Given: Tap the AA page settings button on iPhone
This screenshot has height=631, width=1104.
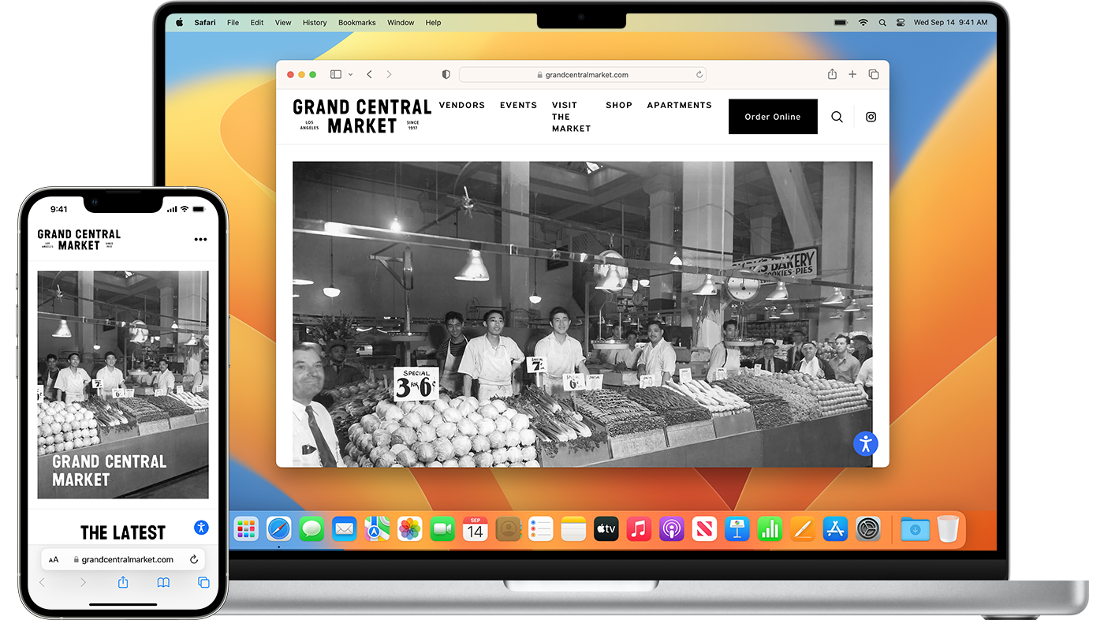Looking at the screenshot, I should coord(54,560).
